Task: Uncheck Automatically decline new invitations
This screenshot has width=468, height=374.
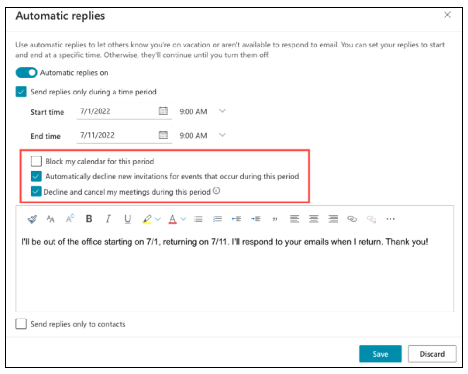Action: coord(36,176)
